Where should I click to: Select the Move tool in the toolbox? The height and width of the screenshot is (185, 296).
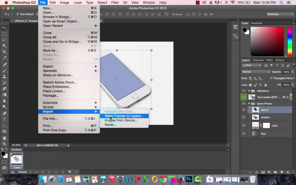[4, 28]
